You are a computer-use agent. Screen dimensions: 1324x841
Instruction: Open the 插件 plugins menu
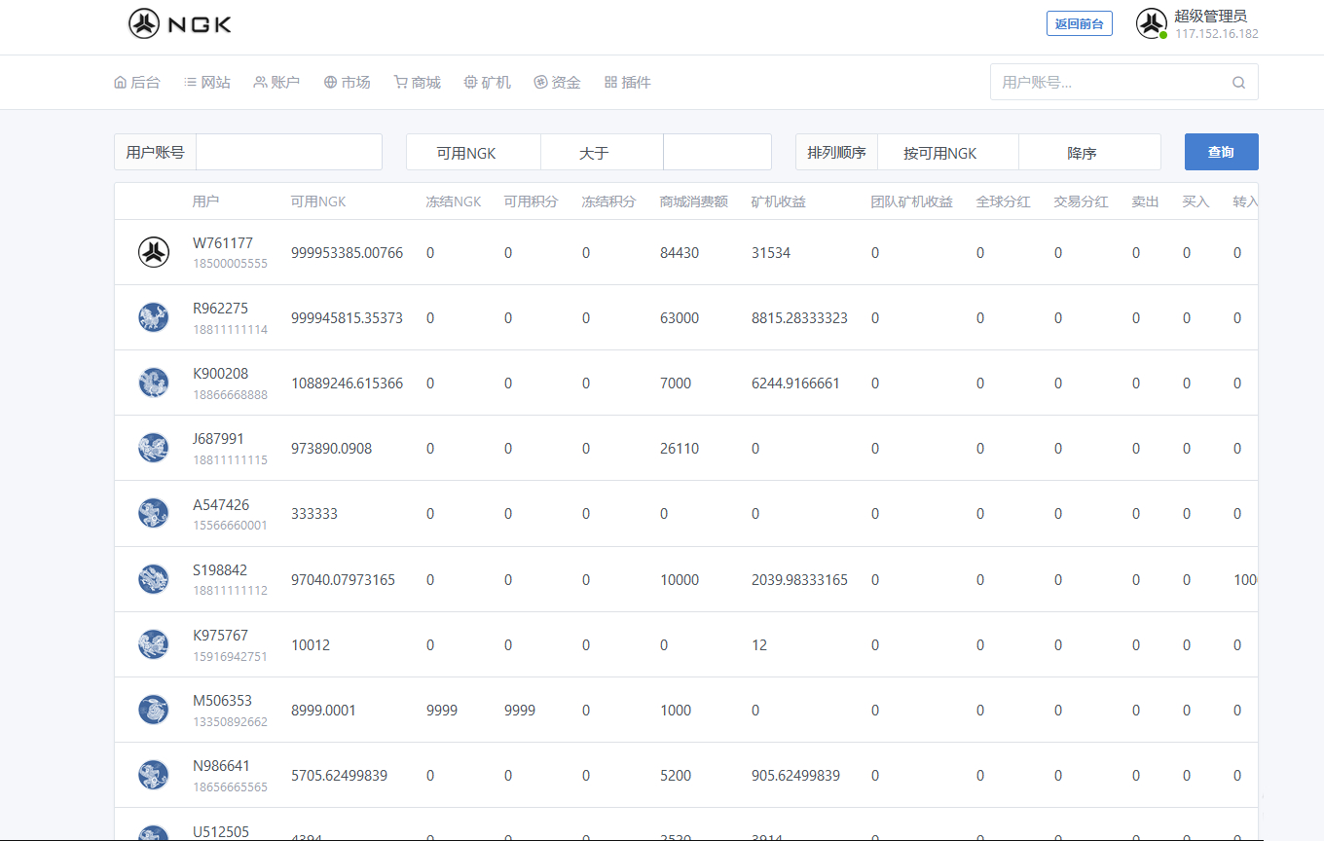coord(627,83)
